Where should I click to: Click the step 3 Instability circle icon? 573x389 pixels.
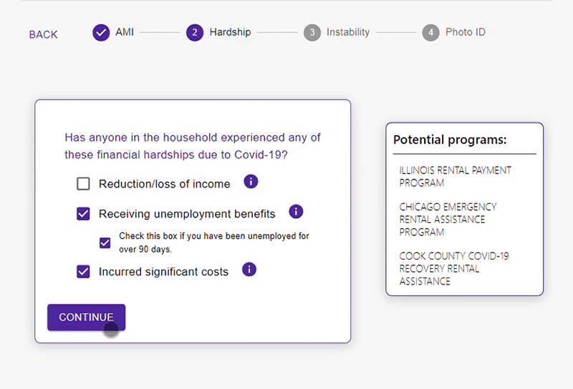(x=312, y=33)
